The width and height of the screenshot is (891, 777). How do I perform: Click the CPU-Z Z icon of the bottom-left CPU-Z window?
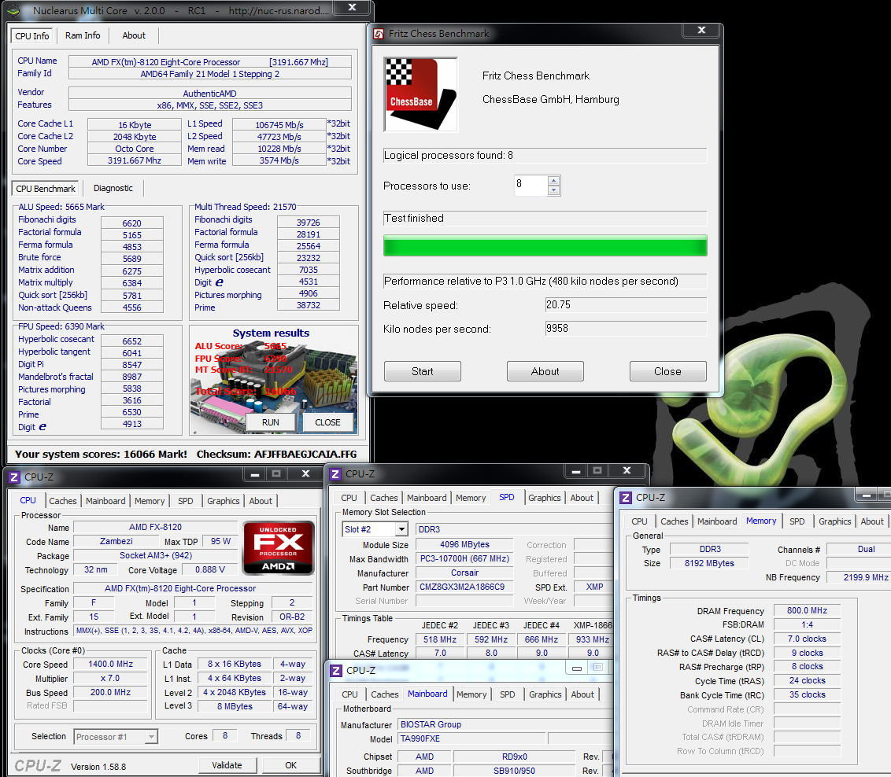tap(14, 477)
